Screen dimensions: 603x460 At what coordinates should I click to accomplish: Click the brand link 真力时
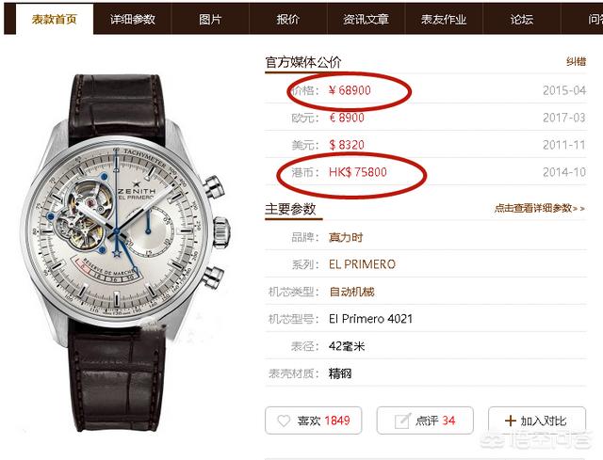346,237
